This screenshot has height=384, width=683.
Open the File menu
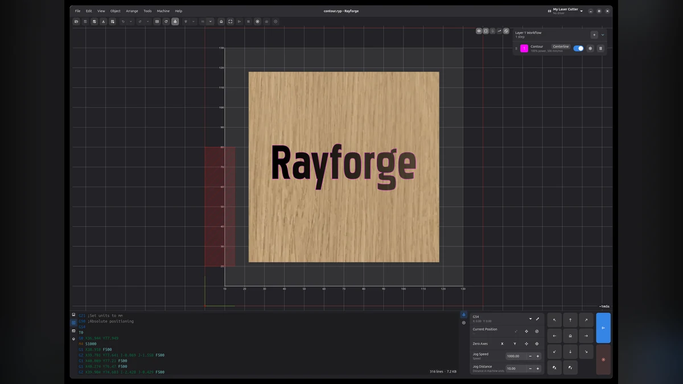77,11
